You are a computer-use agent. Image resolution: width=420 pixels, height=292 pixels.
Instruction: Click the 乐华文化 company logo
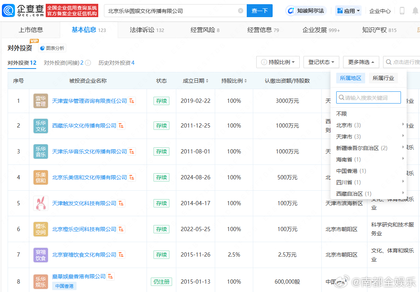[41, 126]
